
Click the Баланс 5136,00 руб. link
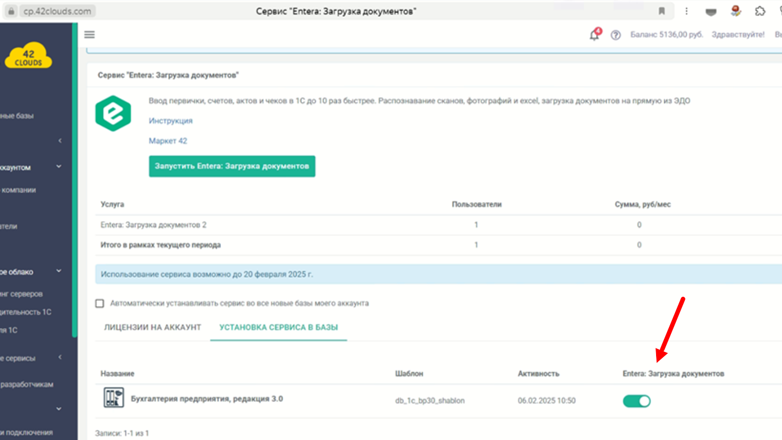[x=667, y=35]
